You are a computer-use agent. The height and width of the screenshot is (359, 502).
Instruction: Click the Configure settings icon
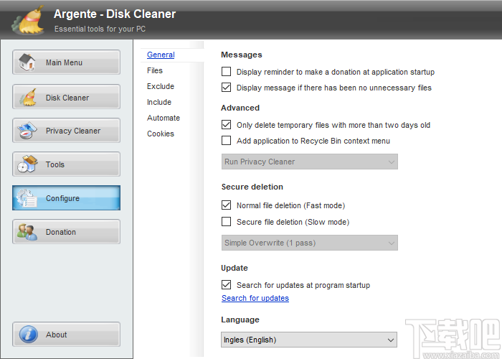click(x=27, y=198)
